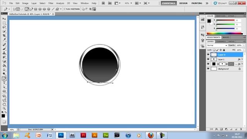The height and width of the screenshot is (139, 247).
Task: Select the Ellipse shape tool in toolbox
Action: pyautogui.click(x=4, y=91)
